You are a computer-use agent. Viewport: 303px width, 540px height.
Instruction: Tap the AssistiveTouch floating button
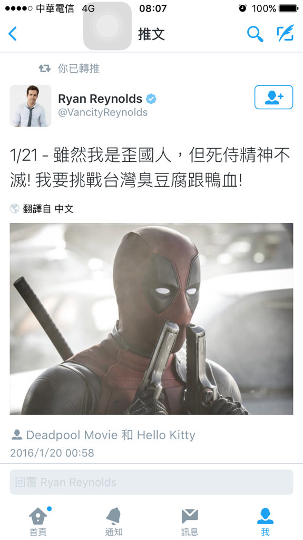click(107, 26)
